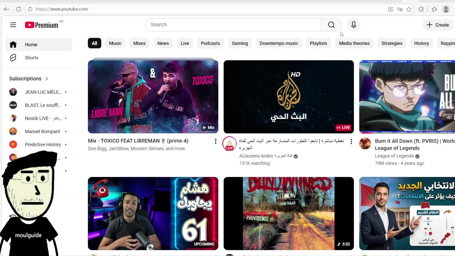The height and width of the screenshot is (256, 455).
Task: Select the History filter chip
Action: point(422,43)
